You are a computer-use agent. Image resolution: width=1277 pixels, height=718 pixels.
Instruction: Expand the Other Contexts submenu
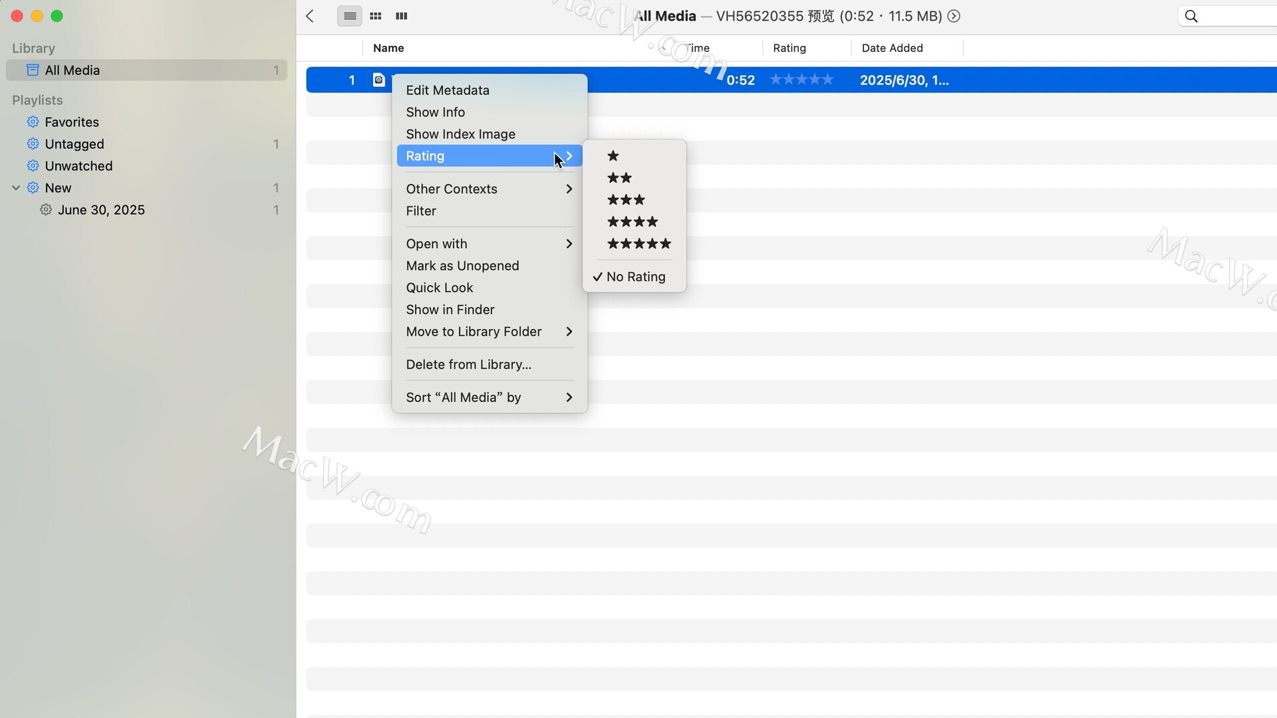tap(490, 189)
